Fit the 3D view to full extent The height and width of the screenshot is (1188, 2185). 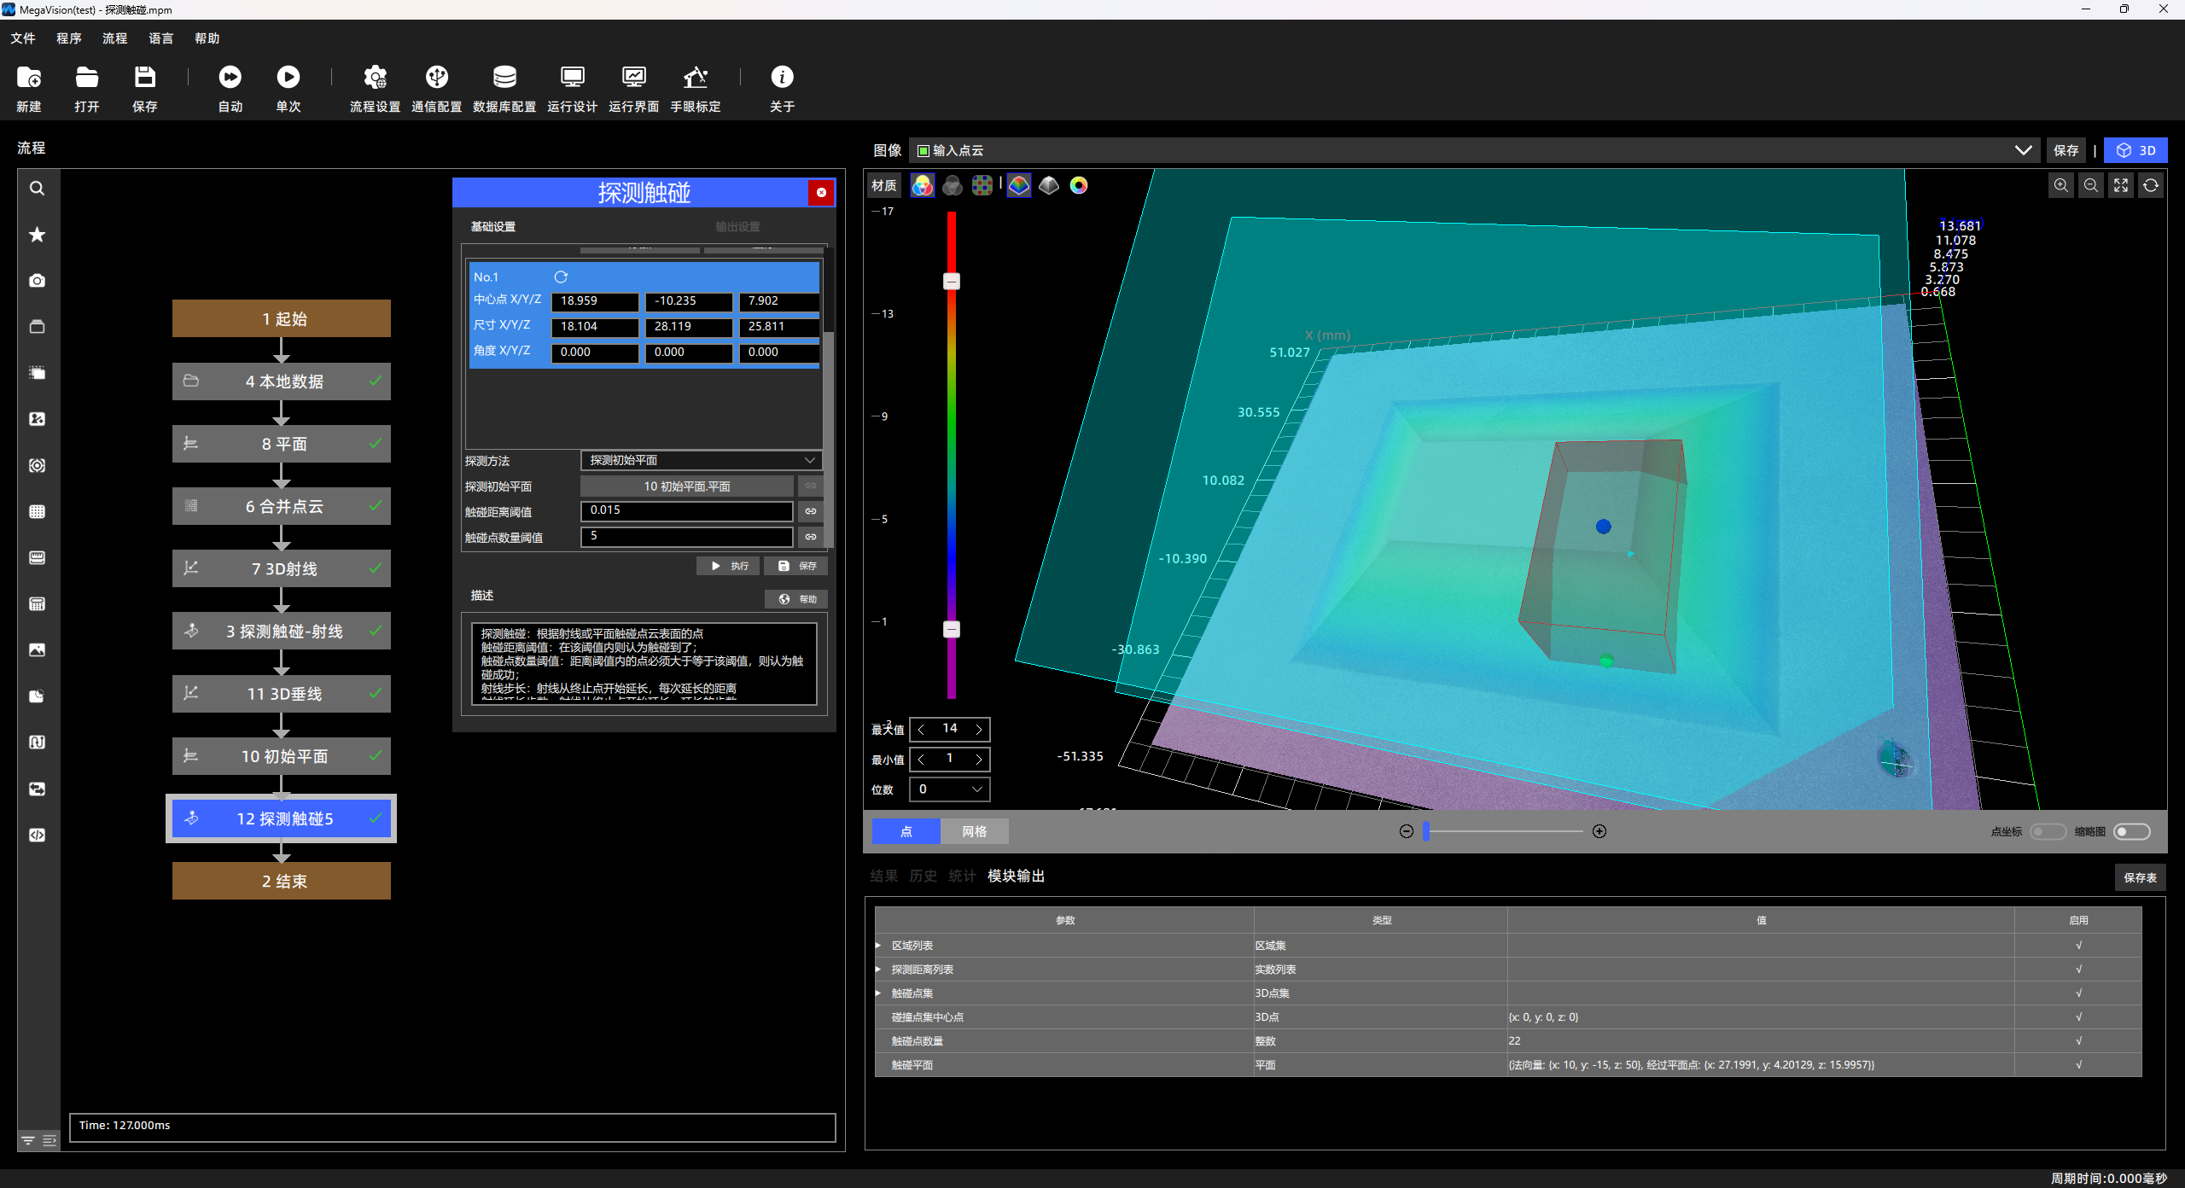(x=2121, y=185)
